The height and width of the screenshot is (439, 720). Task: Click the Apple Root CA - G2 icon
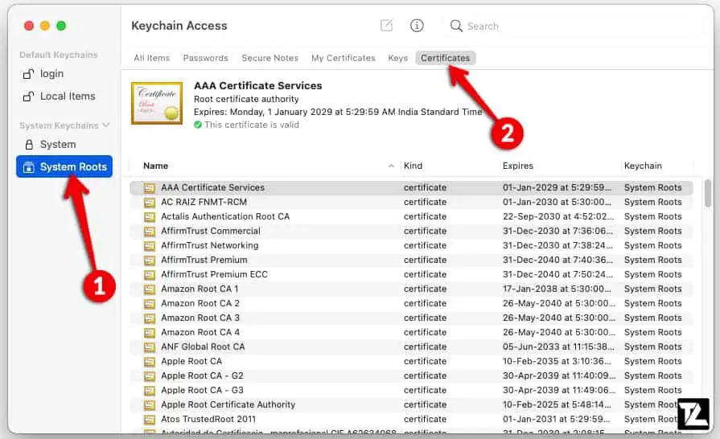pos(150,376)
